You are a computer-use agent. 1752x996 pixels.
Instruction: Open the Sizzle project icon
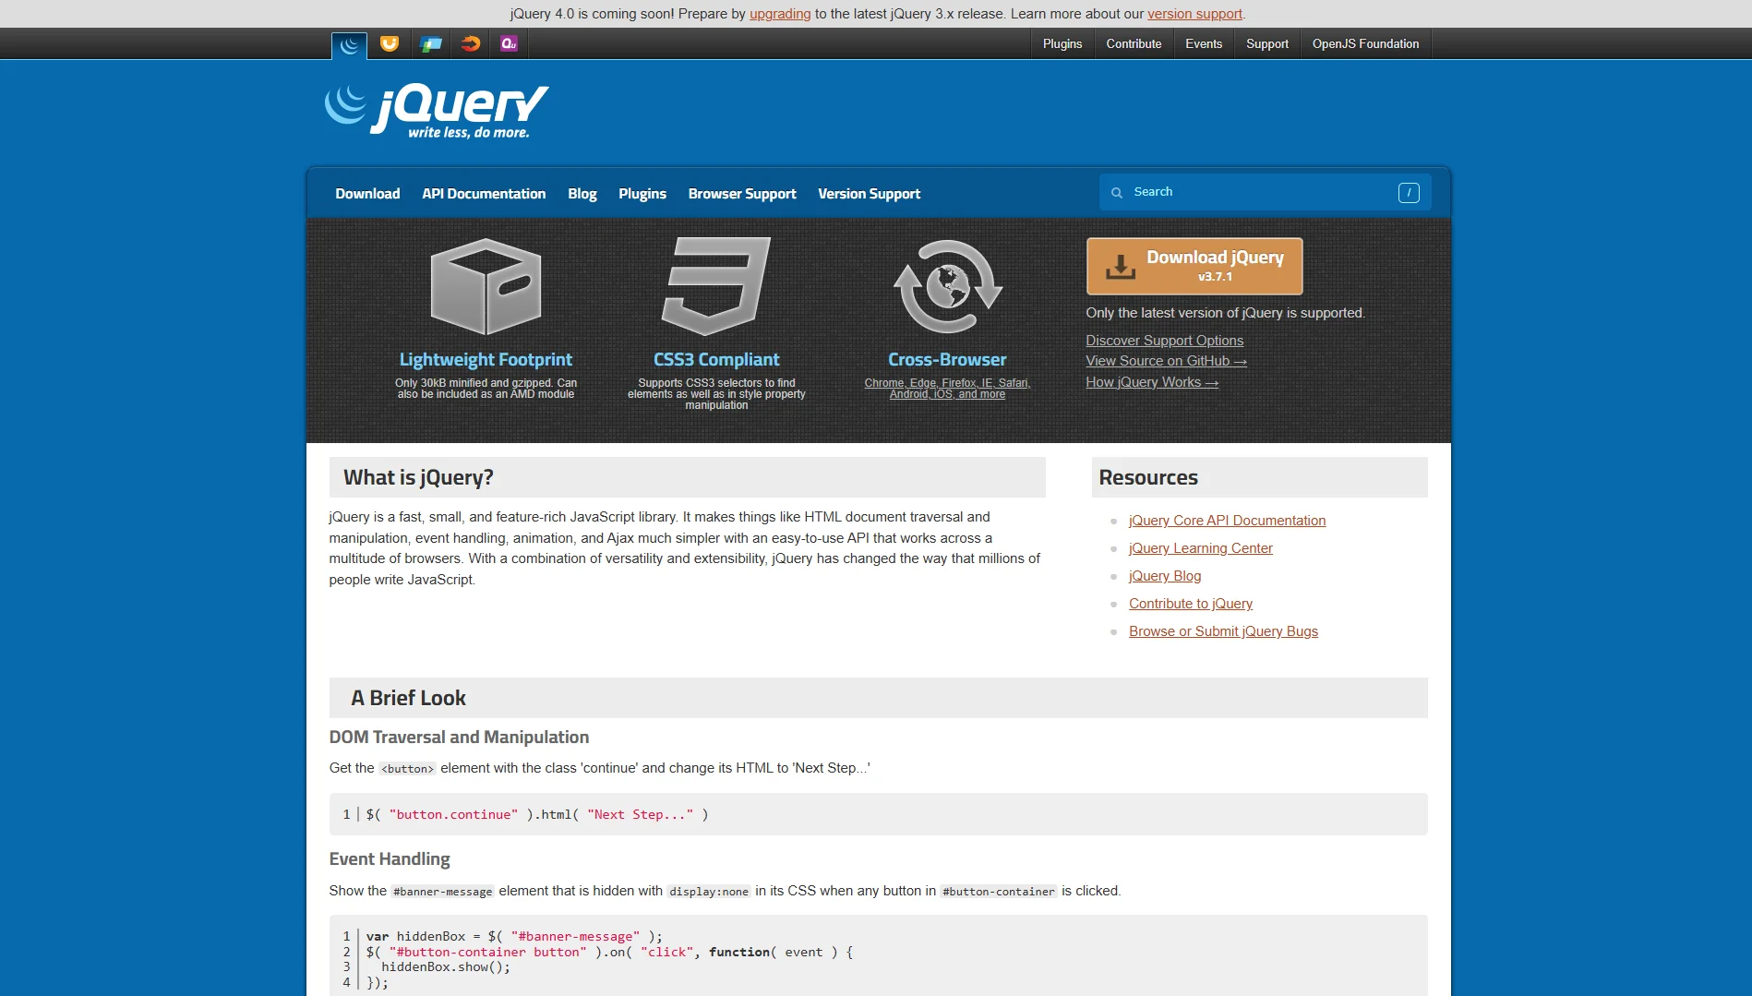pyautogui.click(x=471, y=43)
